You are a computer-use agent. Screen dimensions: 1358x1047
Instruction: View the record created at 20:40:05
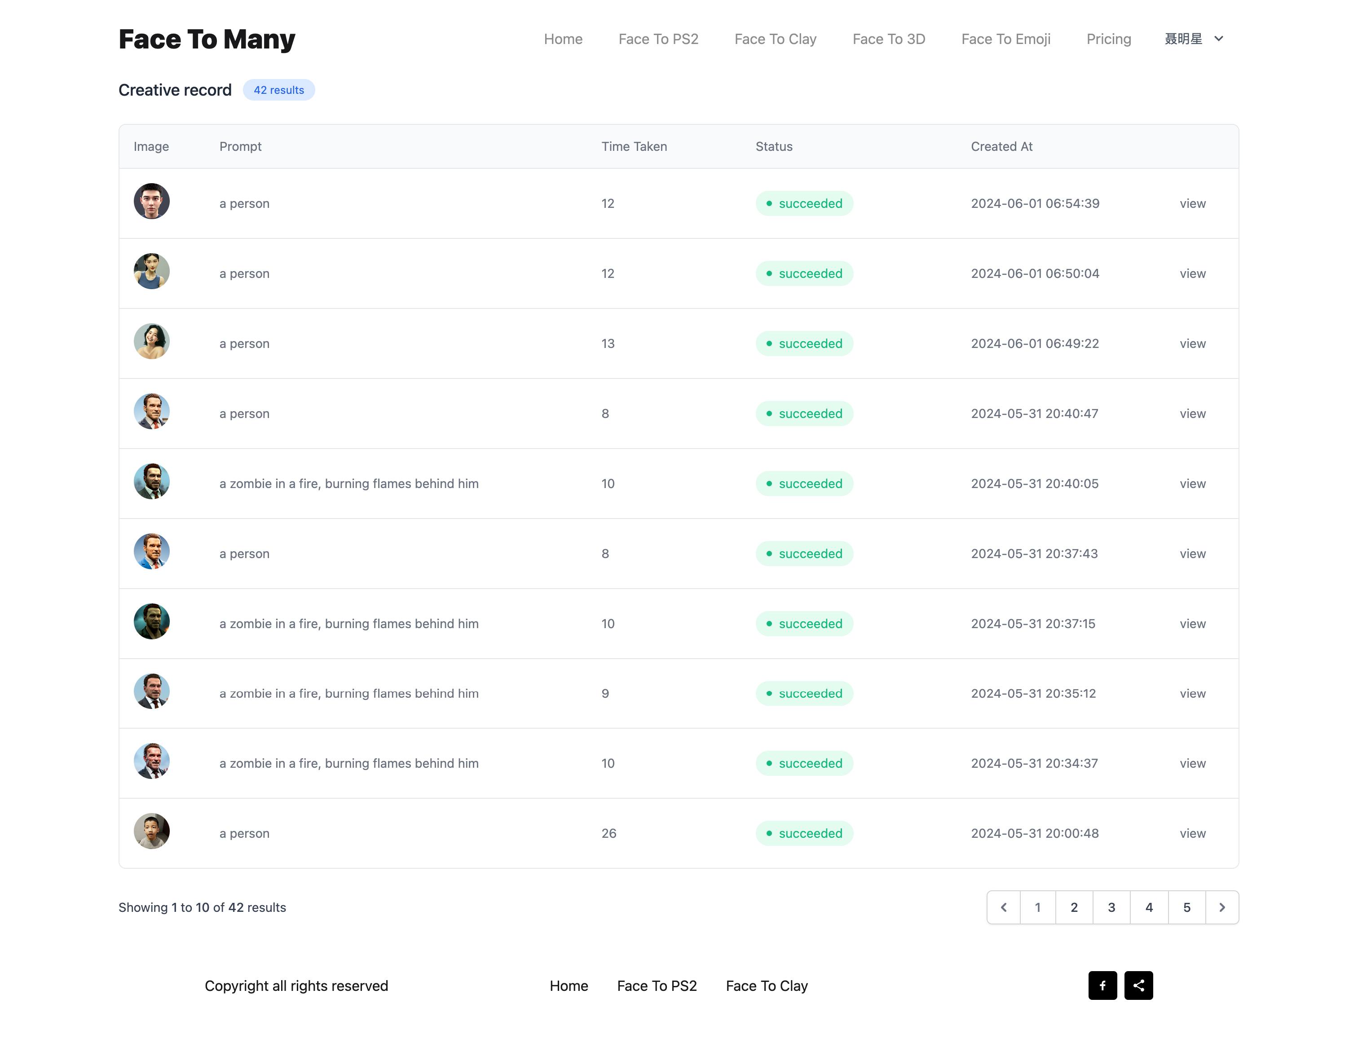click(1192, 484)
